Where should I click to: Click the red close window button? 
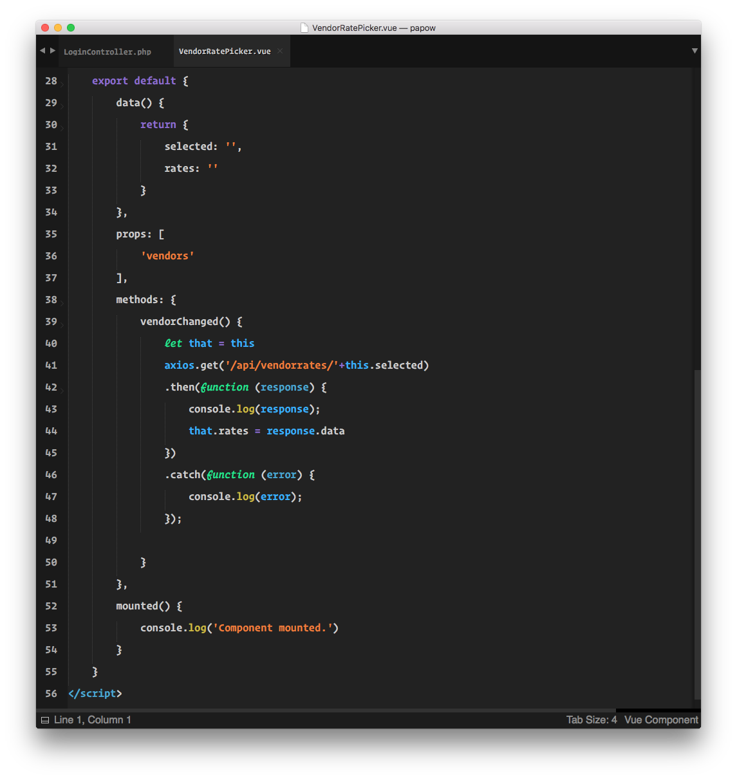(45, 28)
